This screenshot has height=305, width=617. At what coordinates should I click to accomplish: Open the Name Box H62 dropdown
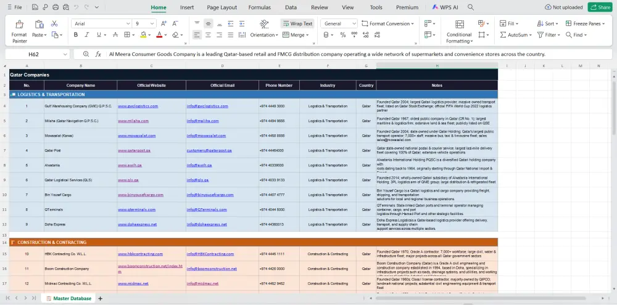click(65, 54)
